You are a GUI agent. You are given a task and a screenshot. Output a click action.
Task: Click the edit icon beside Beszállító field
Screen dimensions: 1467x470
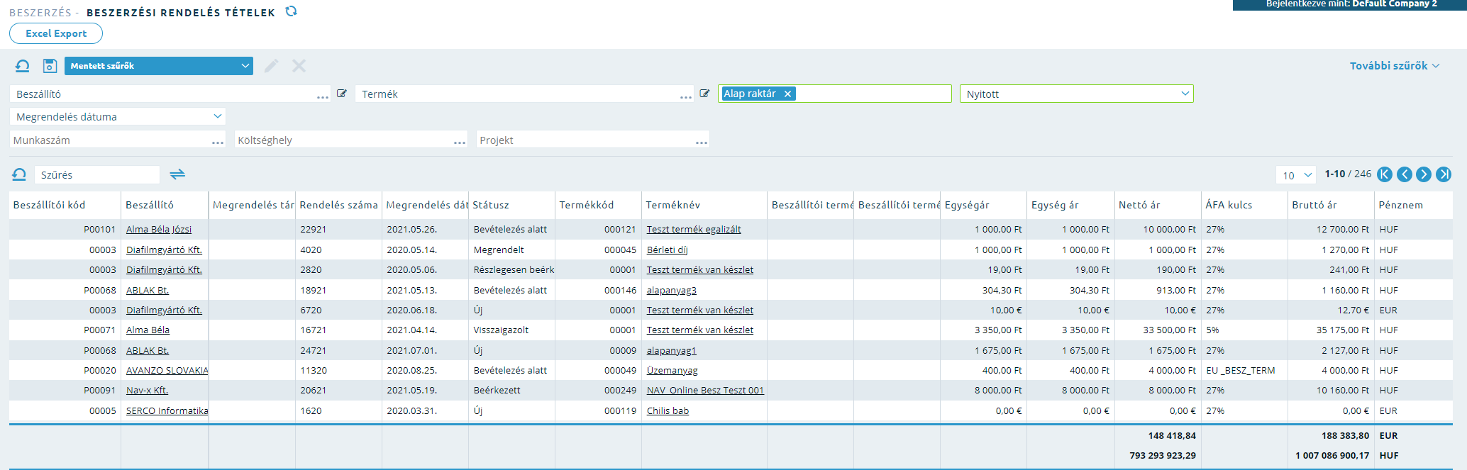pos(342,94)
